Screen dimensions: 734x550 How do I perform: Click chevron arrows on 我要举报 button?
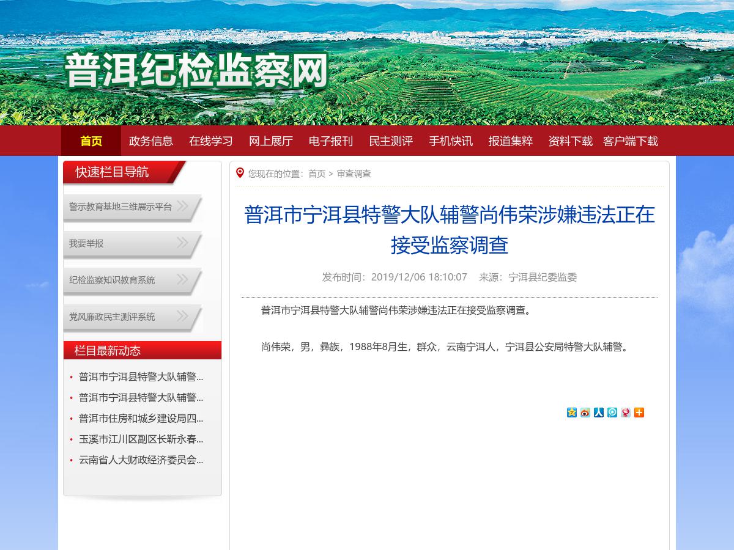point(182,243)
